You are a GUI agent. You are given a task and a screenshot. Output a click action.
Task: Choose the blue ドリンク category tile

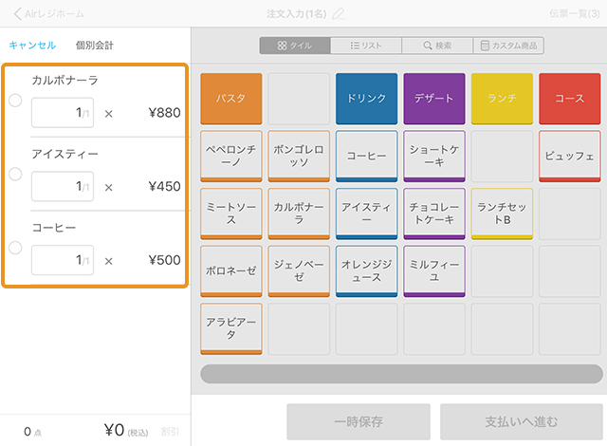pos(367,99)
